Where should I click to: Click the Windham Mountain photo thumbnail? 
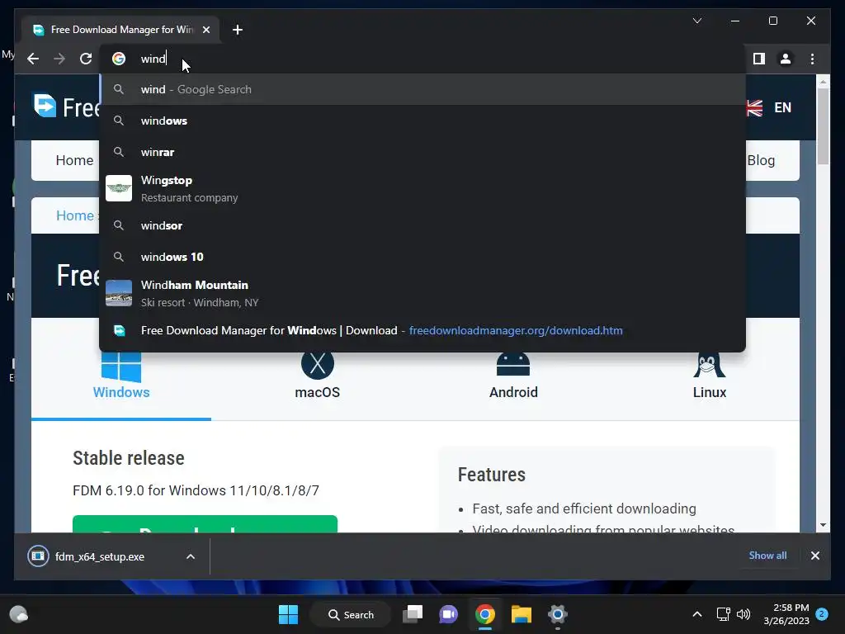pyautogui.click(x=119, y=293)
